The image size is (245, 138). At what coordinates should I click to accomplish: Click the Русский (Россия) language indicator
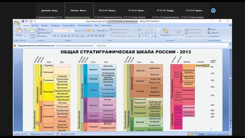click(67, 134)
